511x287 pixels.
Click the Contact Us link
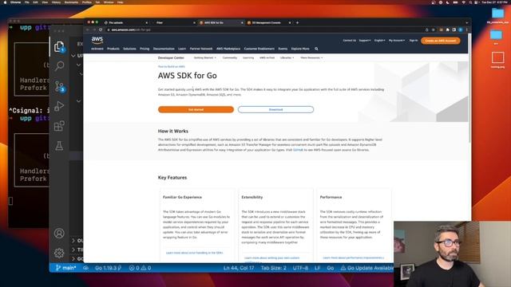click(x=350, y=41)
